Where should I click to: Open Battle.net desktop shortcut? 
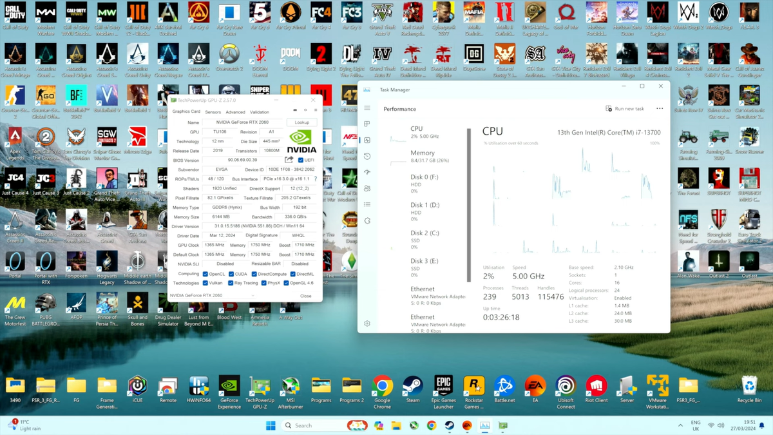[x=504, y=390]
